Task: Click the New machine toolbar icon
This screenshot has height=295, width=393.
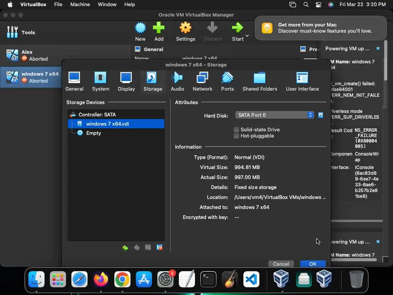Action: [140, 31]
